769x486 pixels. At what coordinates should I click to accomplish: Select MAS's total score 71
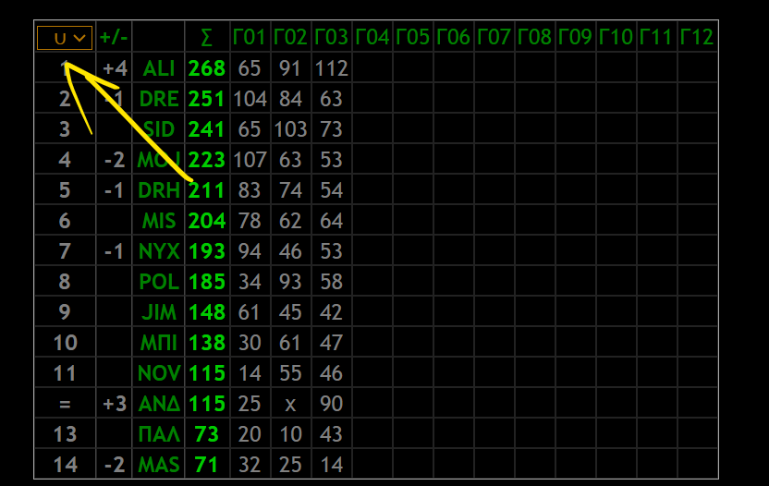pos(207,465)
